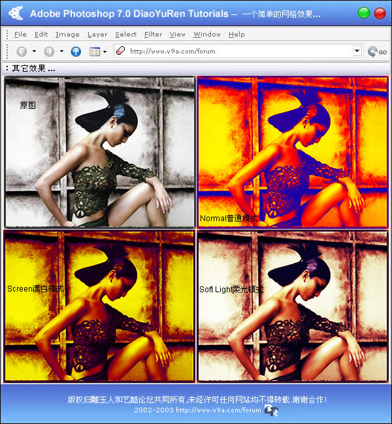The width and height of the screenshot is (392, 424).
Task: Click the blue up arrow icon
Action: pos(76,52)
